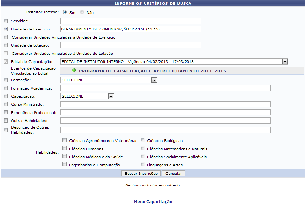Select 'Sim' for Instrutor Interno
The height and width of the screenshot is (204, 305).
65,12
